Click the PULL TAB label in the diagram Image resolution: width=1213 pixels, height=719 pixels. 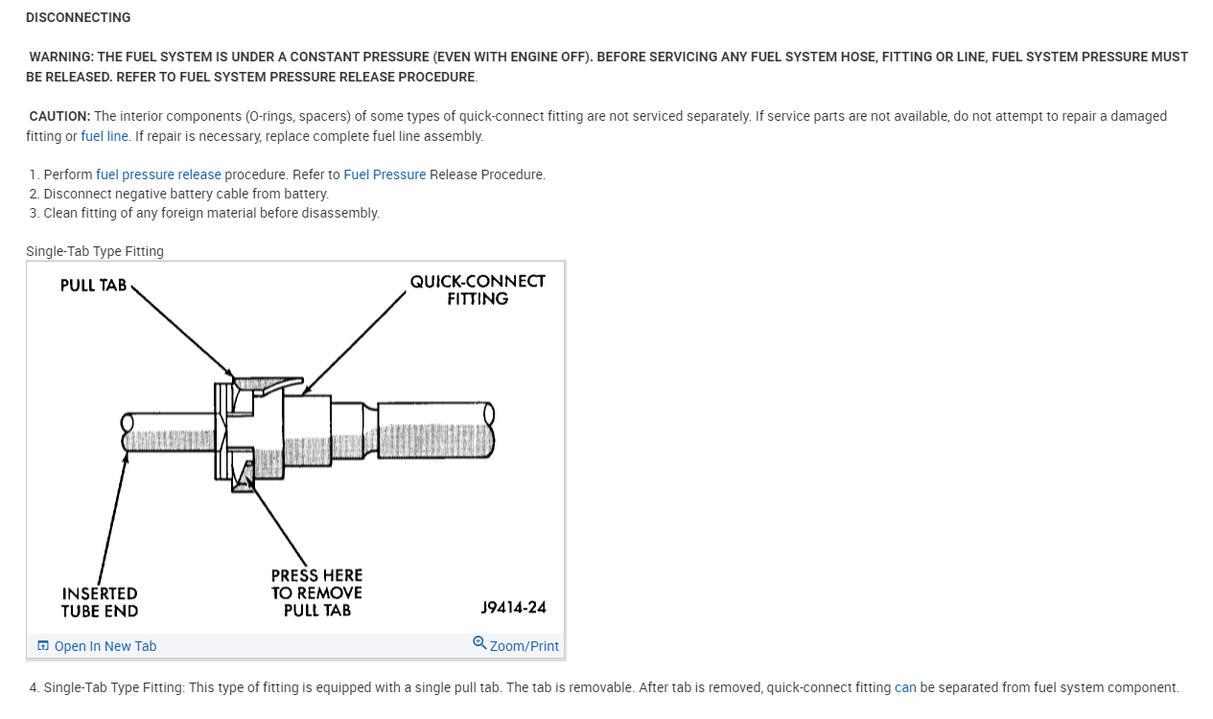(x=93, y=286)
